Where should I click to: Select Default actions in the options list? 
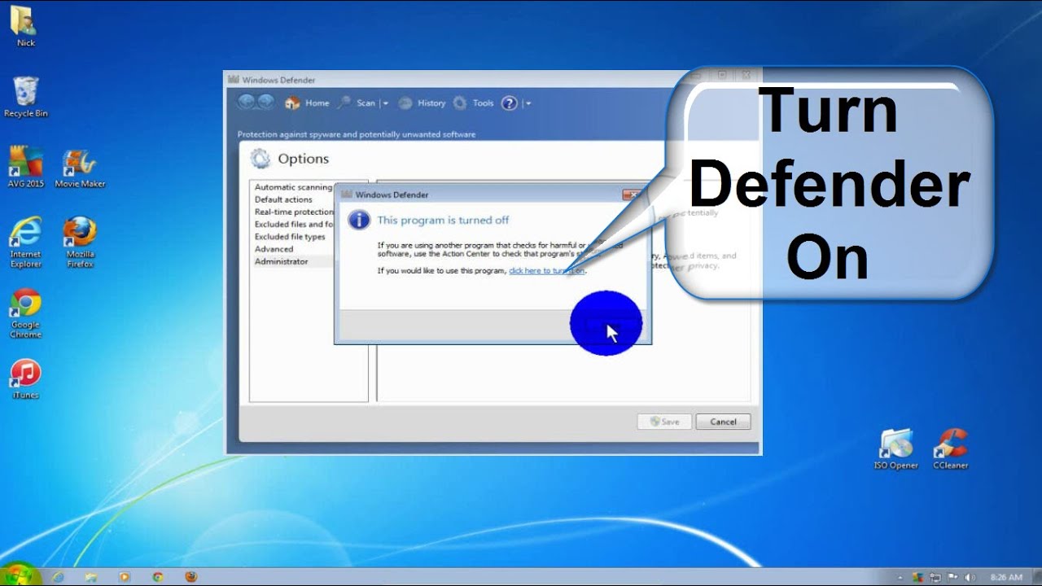pyautogui.click(x=283, y=199)
